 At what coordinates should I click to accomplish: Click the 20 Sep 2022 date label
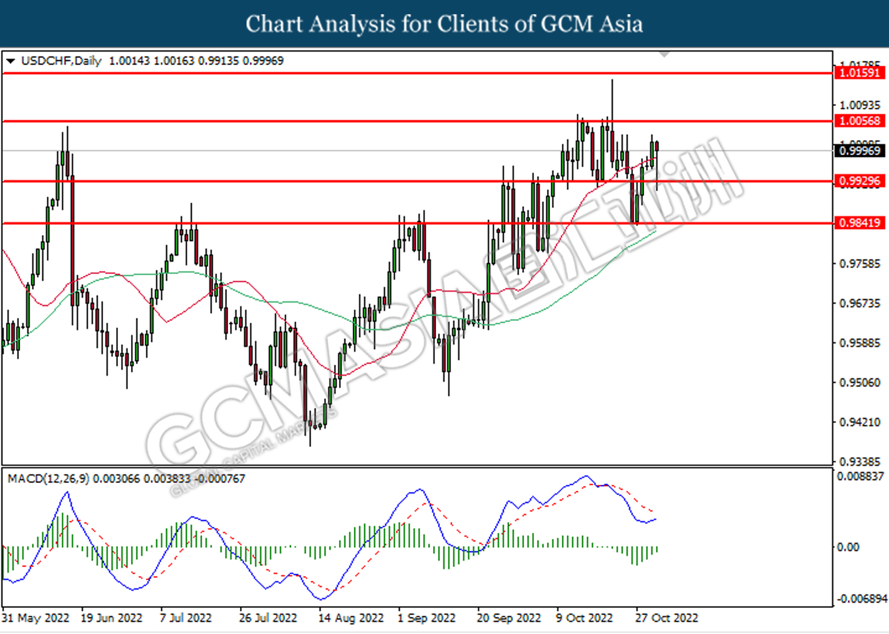509,618
